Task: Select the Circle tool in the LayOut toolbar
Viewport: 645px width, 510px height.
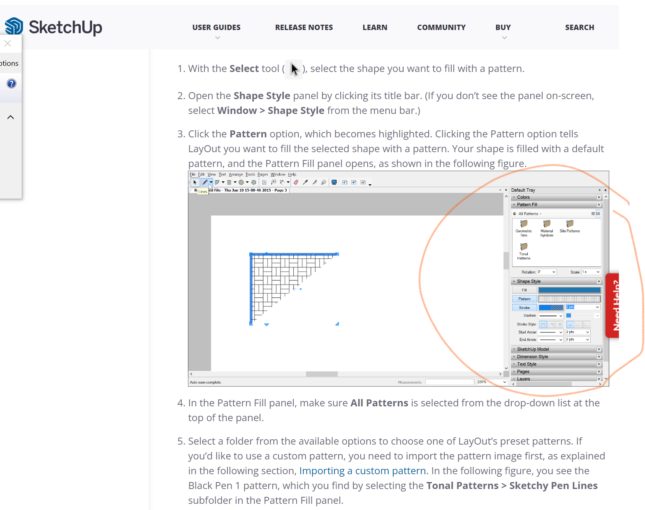Action: (241, 182)
